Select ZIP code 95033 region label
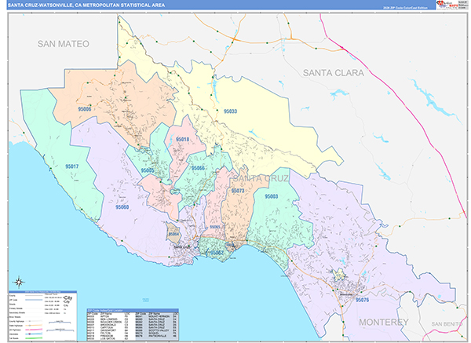 [229, 112]
